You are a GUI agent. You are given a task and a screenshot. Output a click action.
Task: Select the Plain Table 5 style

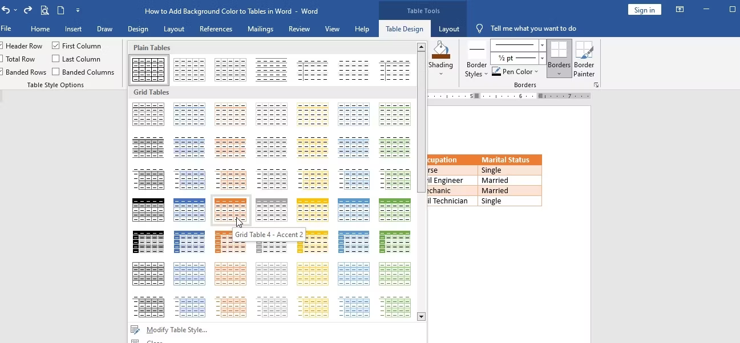pos(395,70)
